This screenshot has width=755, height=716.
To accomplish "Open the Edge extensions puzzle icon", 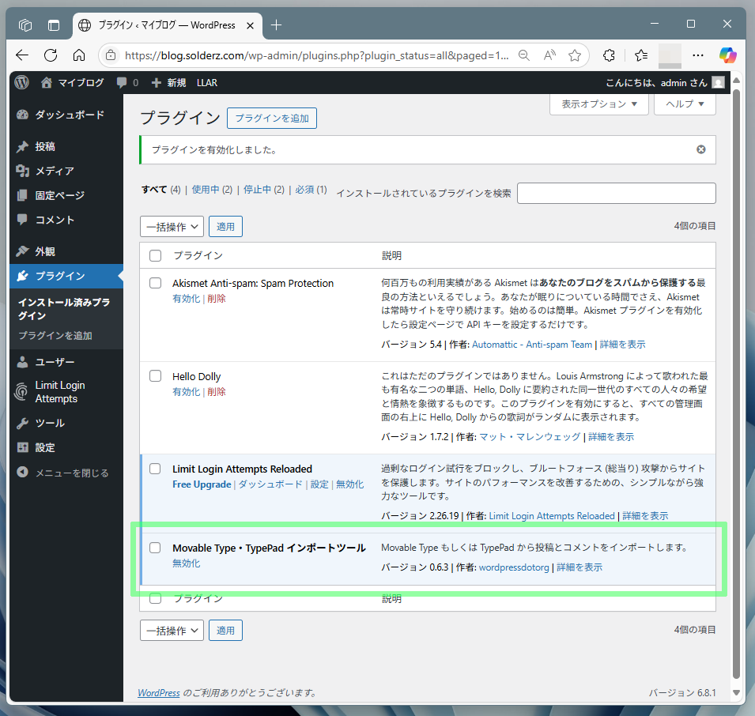I will [609, 55].
